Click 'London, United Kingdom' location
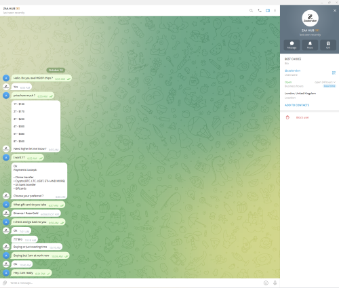This screenshot has width=339, height=288. (300, 94)
